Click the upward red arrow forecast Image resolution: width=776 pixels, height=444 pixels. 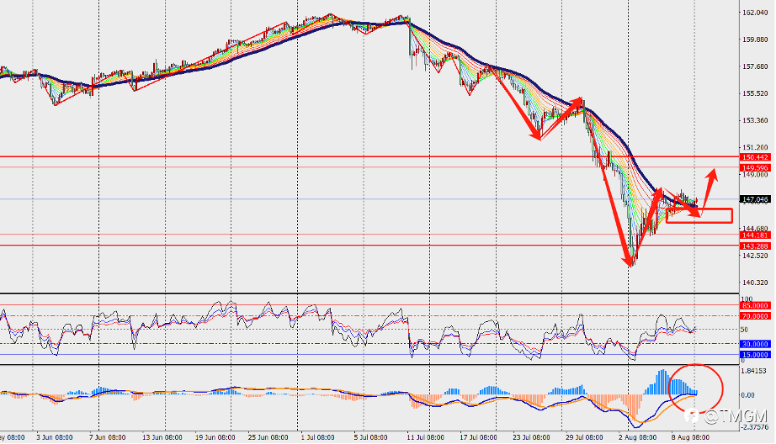(710, 189)
